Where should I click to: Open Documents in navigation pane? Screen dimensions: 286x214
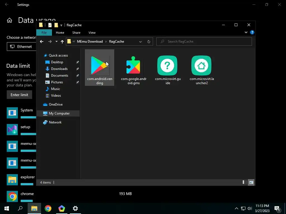click(x=59, y=75)
